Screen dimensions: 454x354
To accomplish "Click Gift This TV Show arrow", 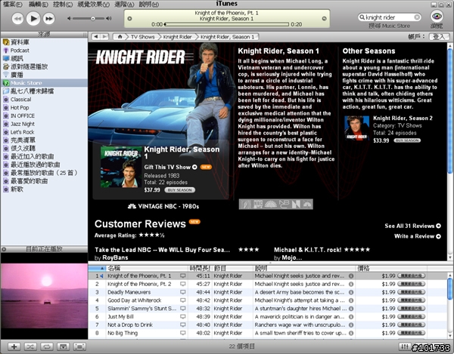I will [x=194, y=167].
